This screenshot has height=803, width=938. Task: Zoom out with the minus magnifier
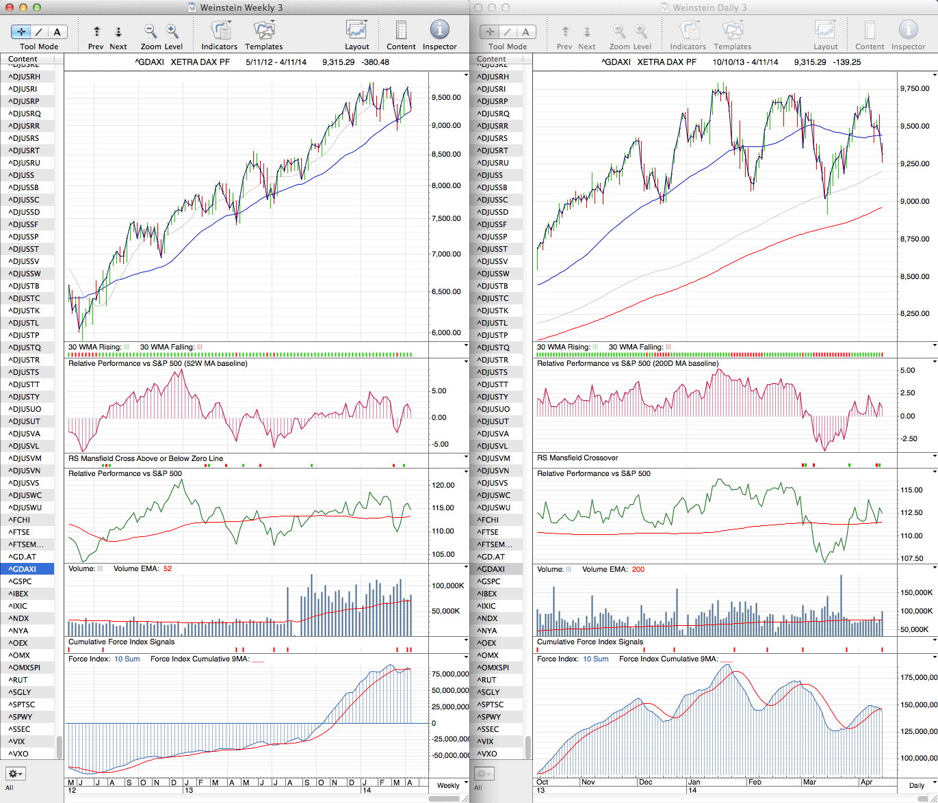[x=150, y=31]
